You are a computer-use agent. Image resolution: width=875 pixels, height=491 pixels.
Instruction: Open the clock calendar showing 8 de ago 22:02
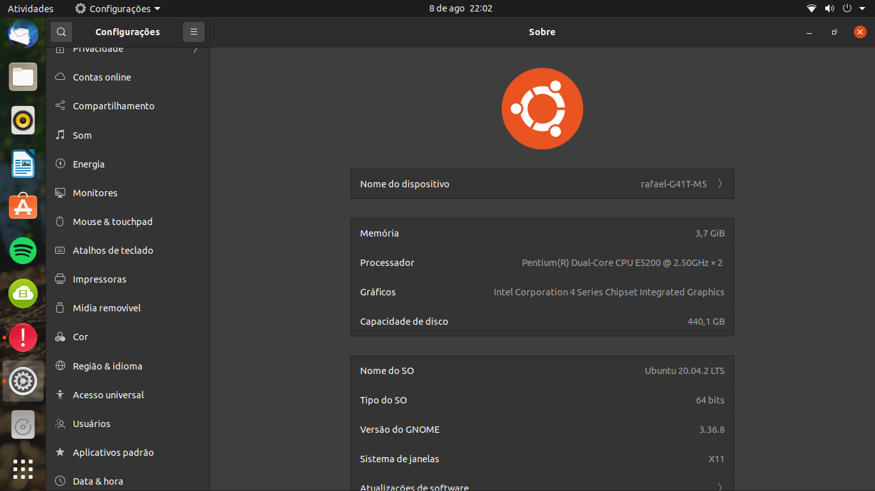click(x=461, y=8)
